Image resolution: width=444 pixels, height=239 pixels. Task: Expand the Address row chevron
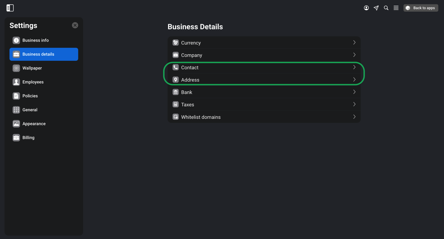(354, 79)
